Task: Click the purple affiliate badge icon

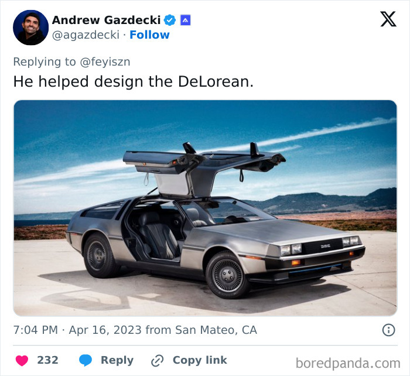Action: coord(186,20)
